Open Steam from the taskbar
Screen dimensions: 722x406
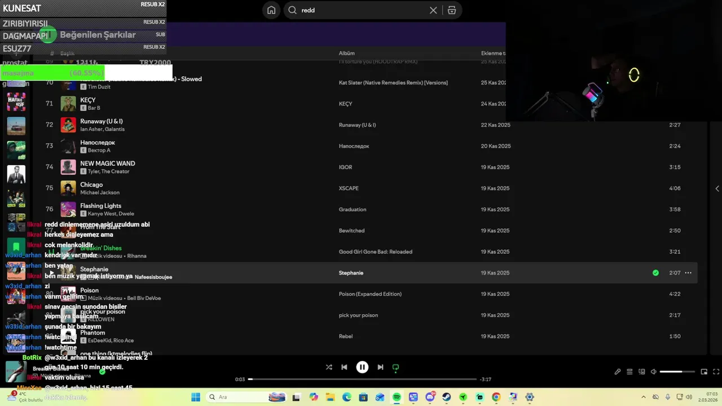[446, 397]
